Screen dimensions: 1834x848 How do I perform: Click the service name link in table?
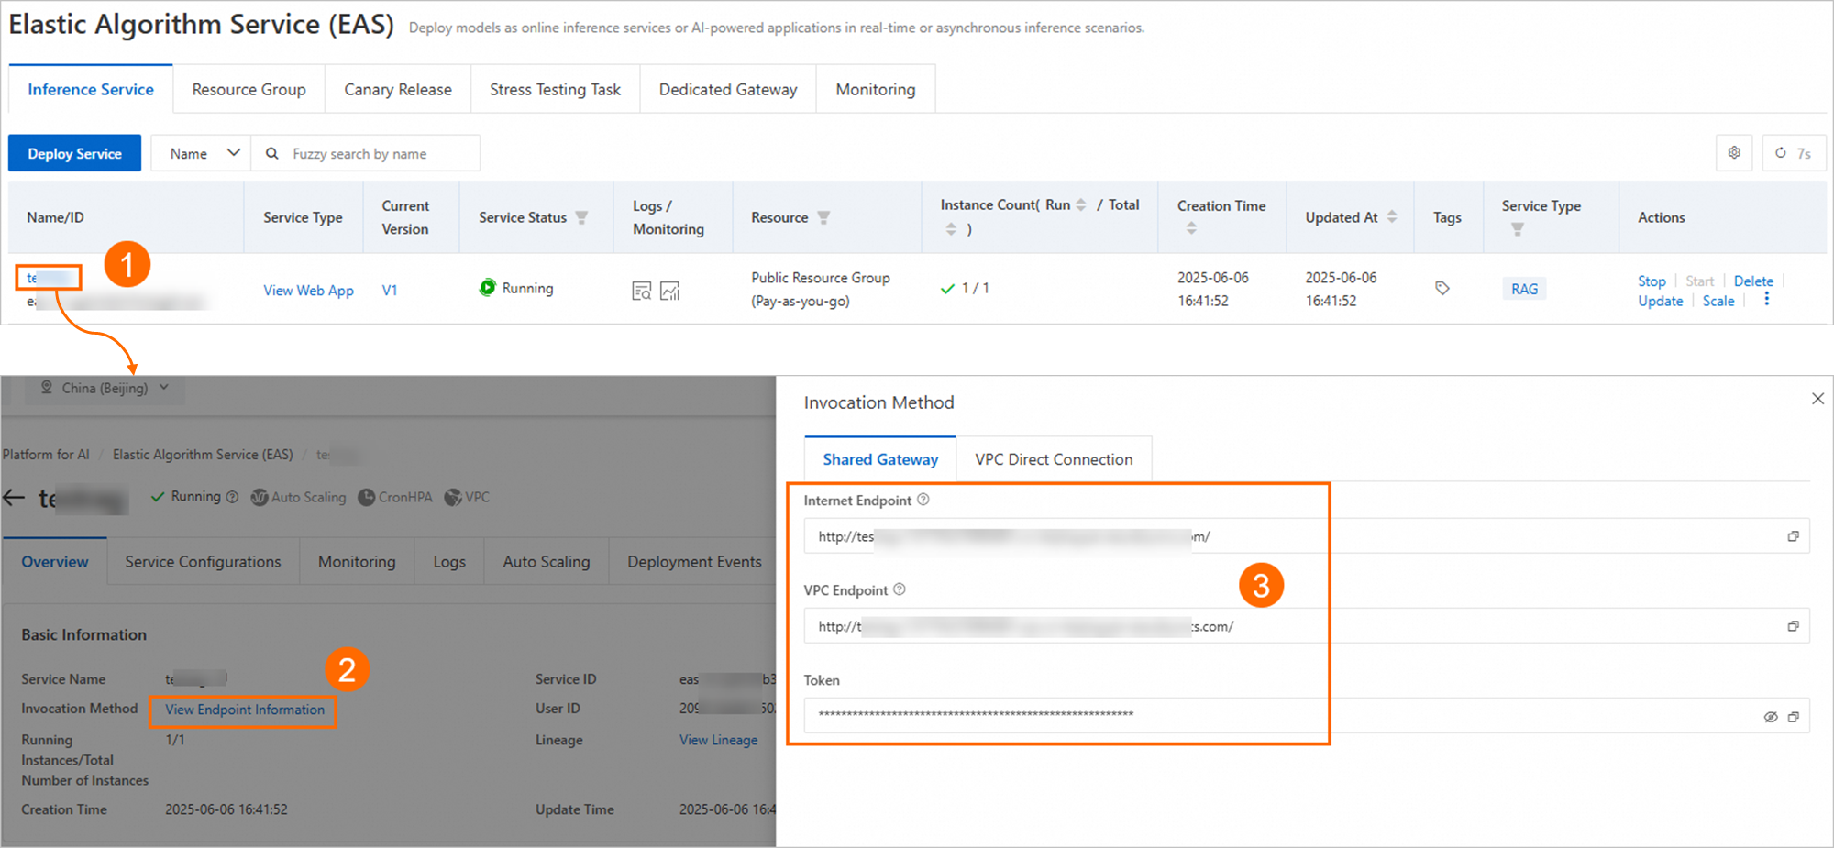[x=50, y=278]
